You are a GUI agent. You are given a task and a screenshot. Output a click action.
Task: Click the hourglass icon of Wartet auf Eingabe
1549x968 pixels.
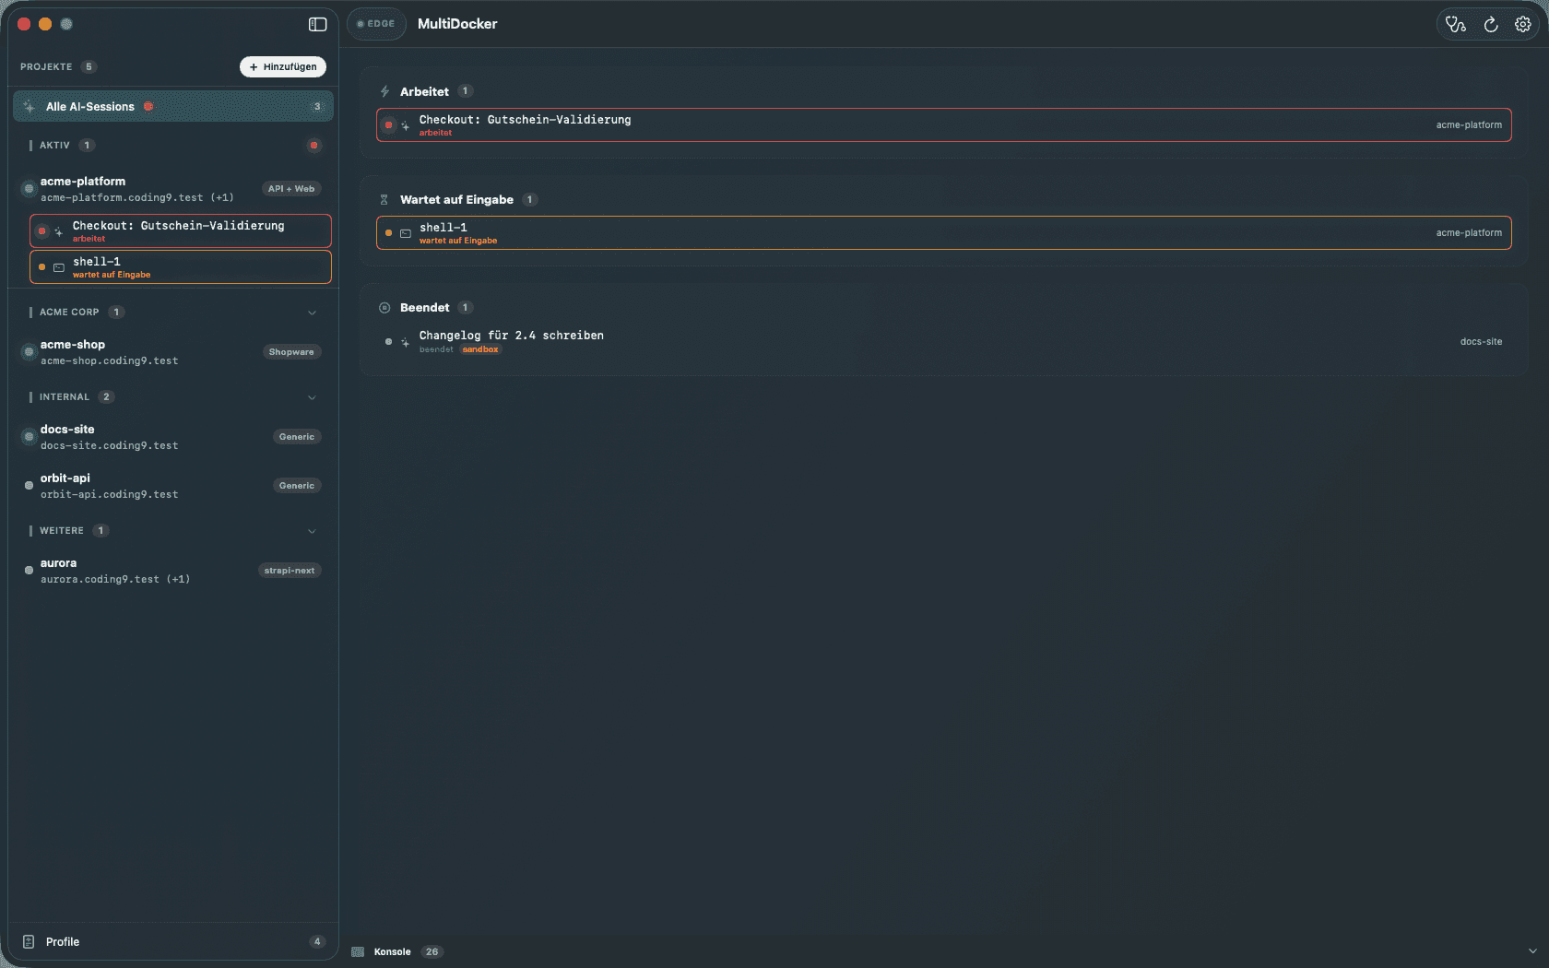tap(384, 199)
